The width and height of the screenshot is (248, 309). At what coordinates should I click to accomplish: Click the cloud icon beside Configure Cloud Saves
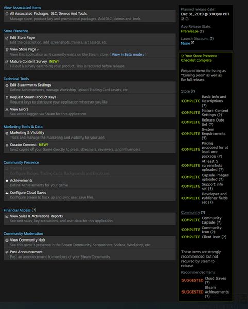pyautogui.click(x=7, y=193)
